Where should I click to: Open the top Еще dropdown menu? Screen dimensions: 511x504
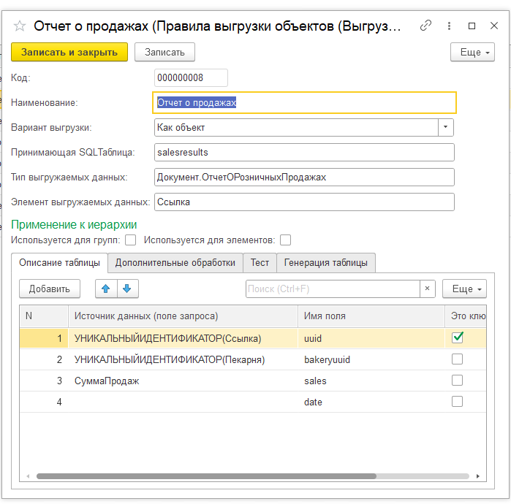pos(472,52)
